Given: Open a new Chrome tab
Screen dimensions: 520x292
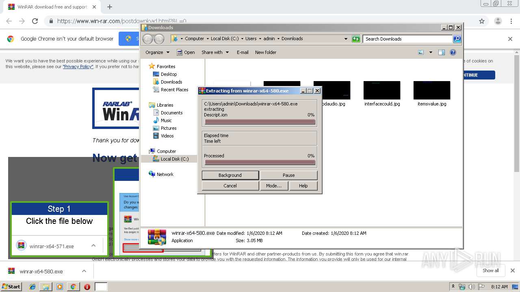Looking at the screenshot, I should pos(110,7).
